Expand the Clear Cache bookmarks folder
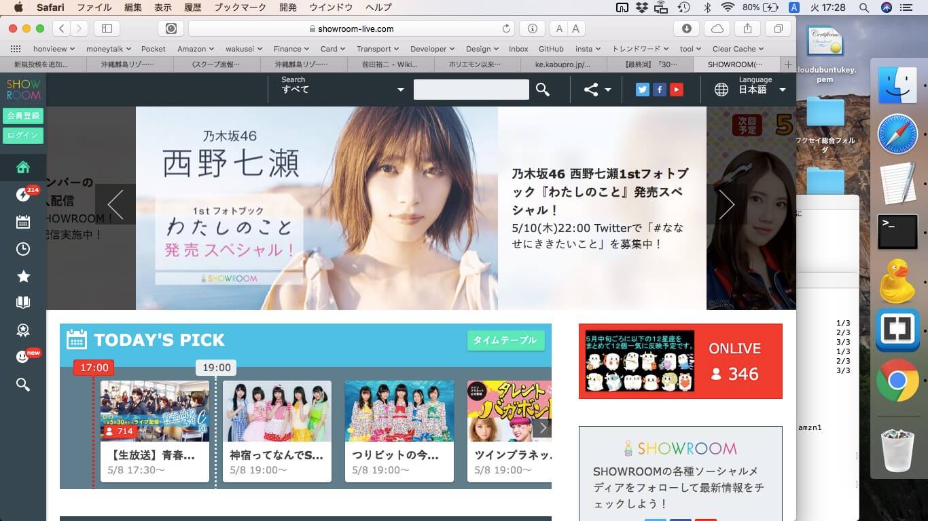Screen dimensions: 928x521 pyautogui.click(x=738, y=49)
